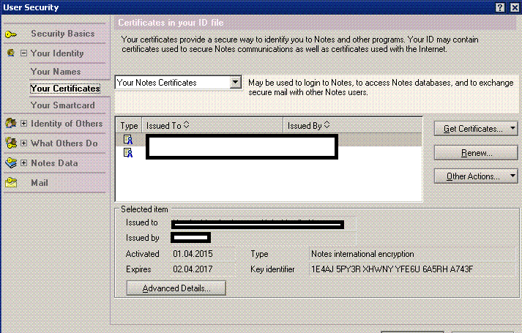Screen dimensions: 522x333
Task: Open the Your Smartcard section
Action: click(x=63, y=105)
